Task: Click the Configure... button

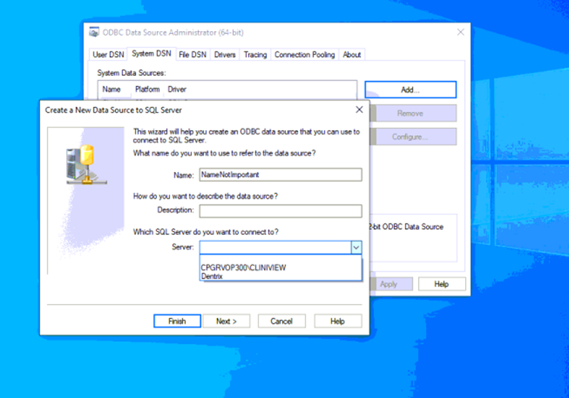Action: (413, 136)
